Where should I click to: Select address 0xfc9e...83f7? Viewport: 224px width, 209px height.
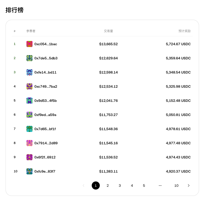(45, 171)
